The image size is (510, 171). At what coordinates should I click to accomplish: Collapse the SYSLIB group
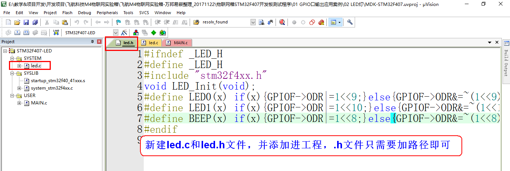[12, 73]
